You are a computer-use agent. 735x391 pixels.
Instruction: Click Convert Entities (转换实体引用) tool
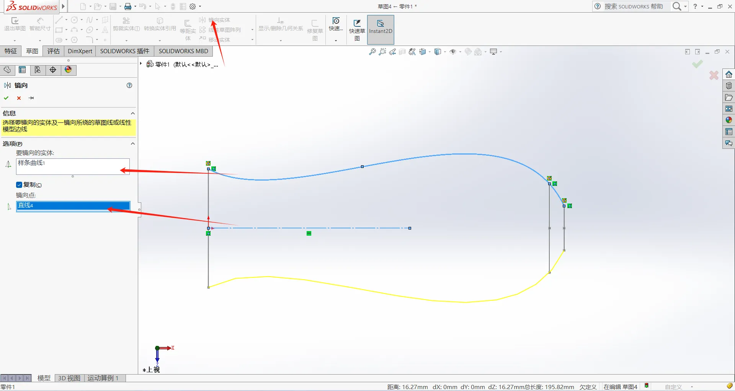[160, 24]
